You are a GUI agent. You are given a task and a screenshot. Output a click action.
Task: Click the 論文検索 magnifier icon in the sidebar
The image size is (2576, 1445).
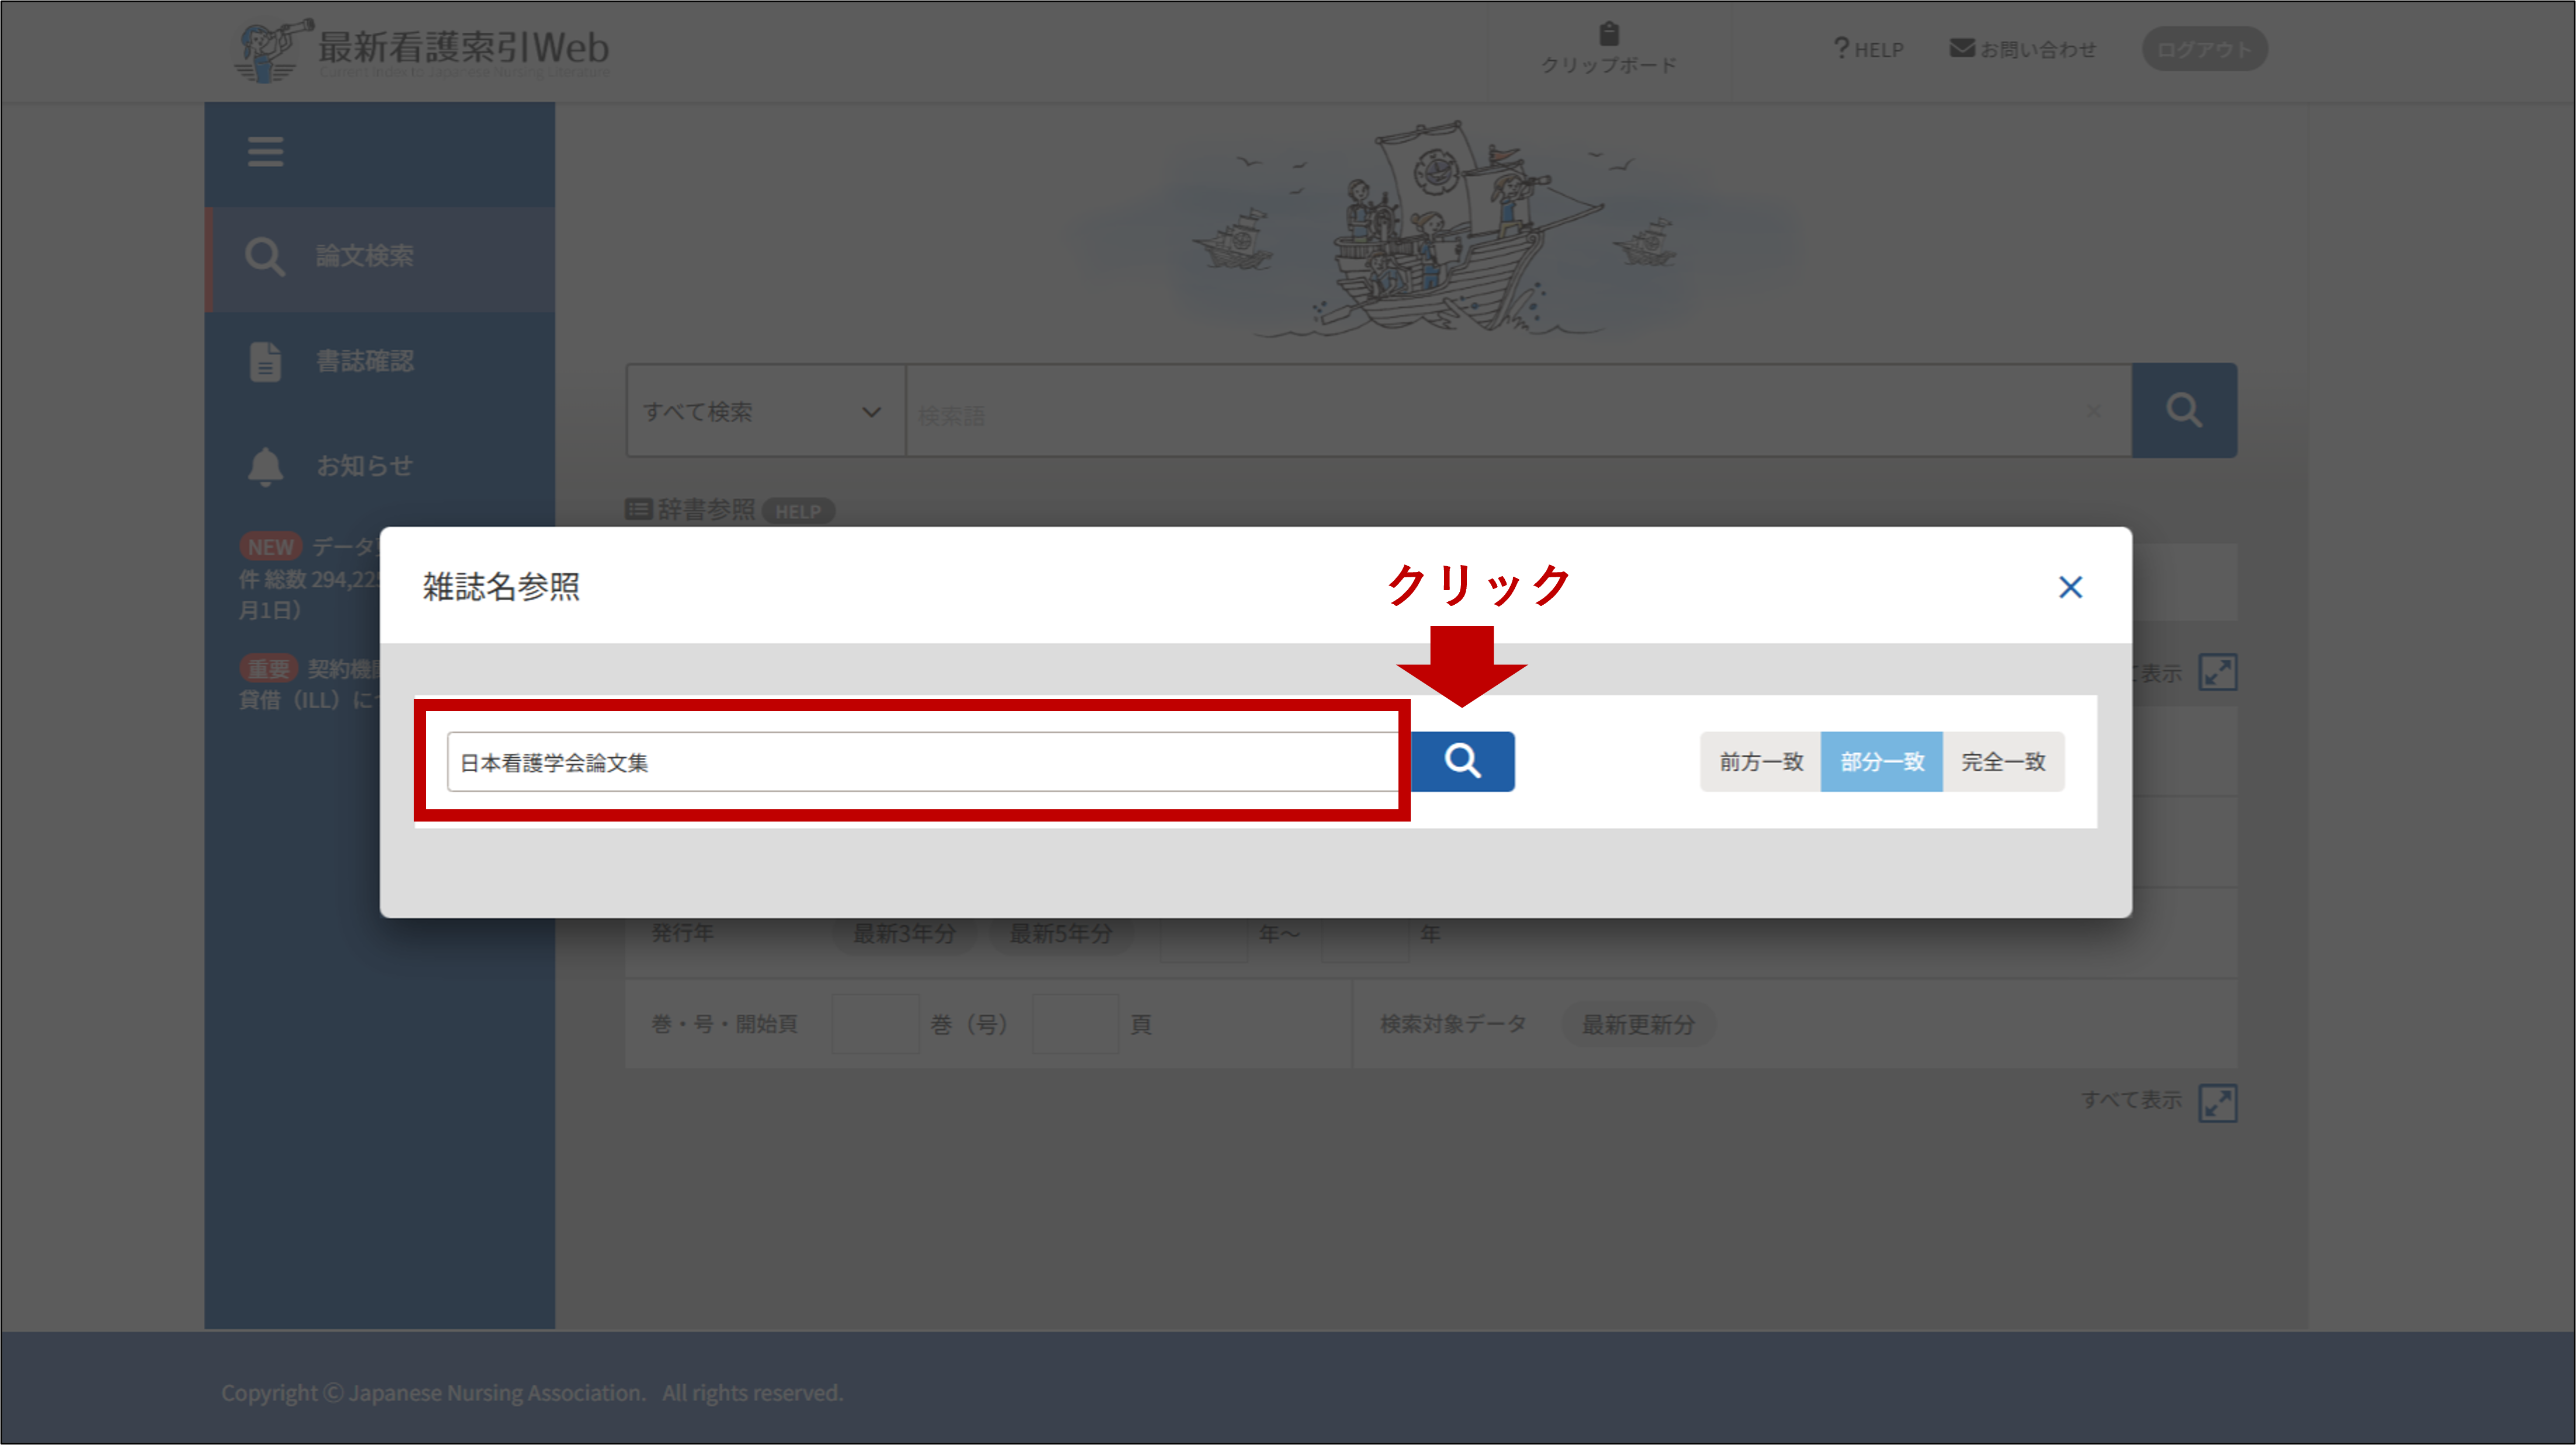tap(265, 257)
